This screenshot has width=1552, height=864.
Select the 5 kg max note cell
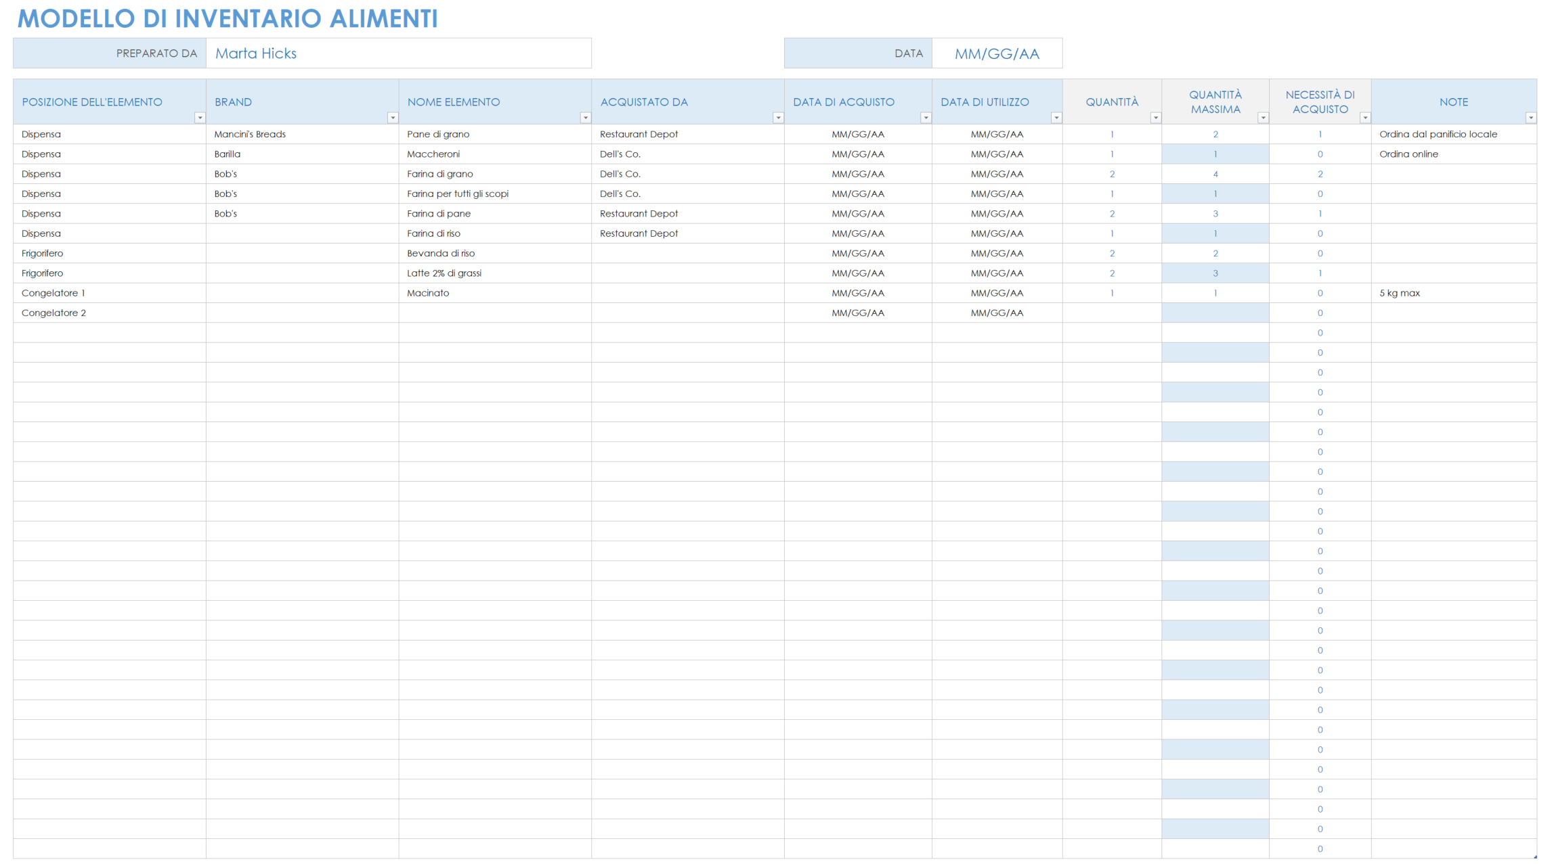pyautogui.click(x=1454, y=293)
